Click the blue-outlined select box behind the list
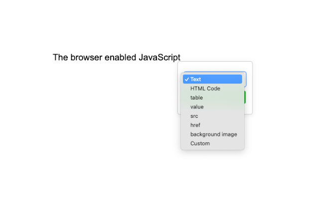The height and width of the screenshot is (199, 319). point(244,80)
